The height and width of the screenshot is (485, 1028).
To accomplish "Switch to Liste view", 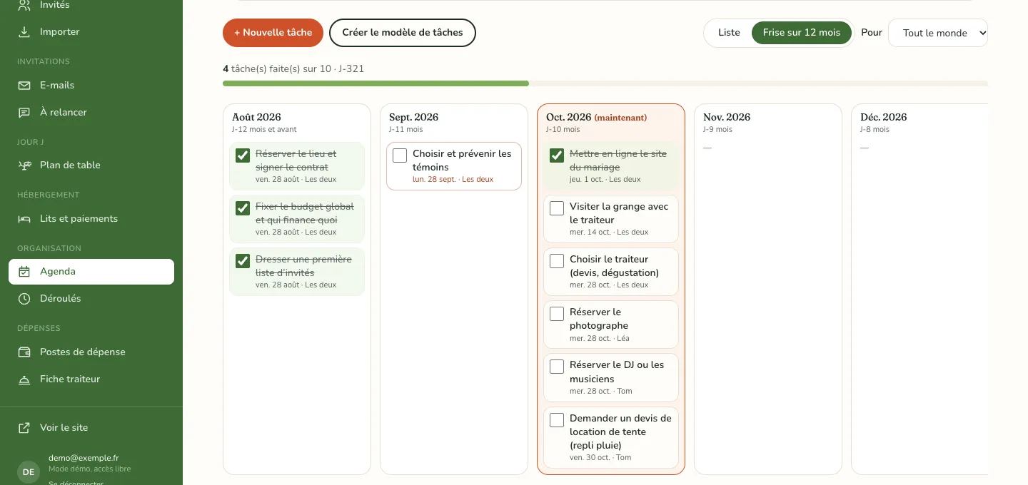I will (x=729, y=33).
